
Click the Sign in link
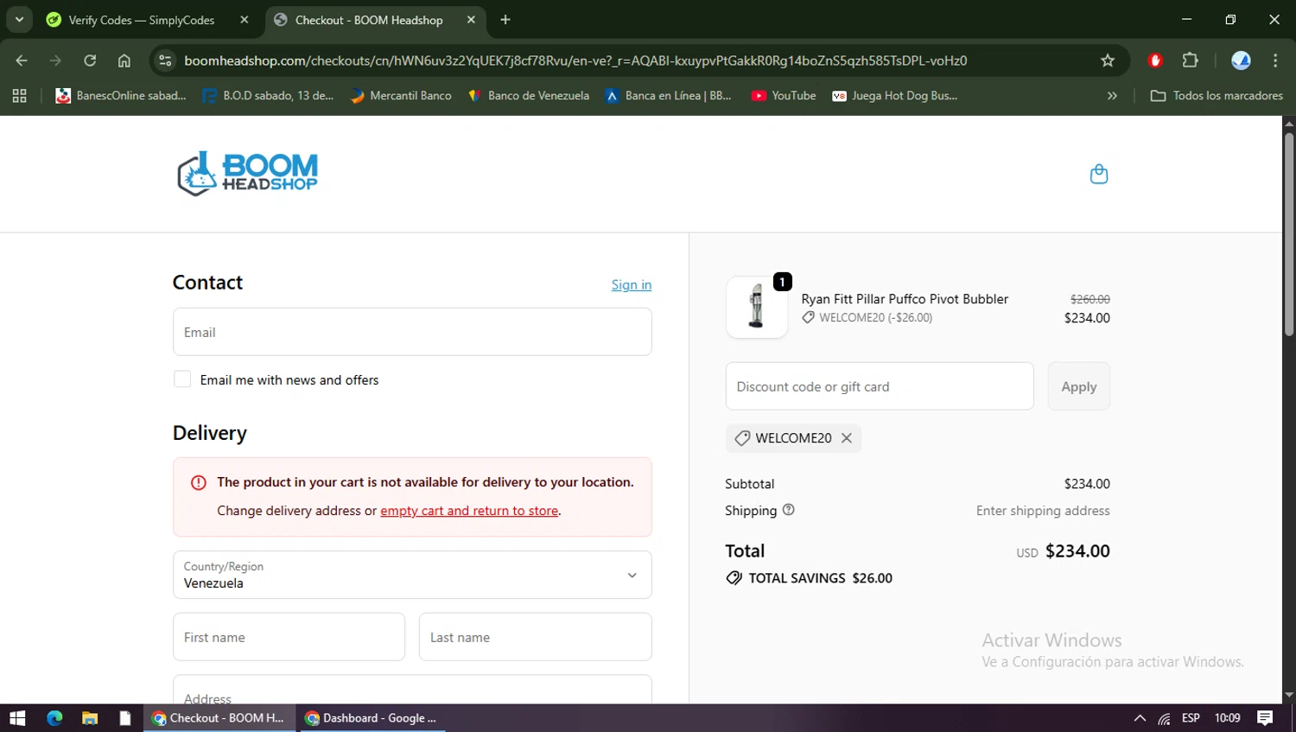coord(632,284)
